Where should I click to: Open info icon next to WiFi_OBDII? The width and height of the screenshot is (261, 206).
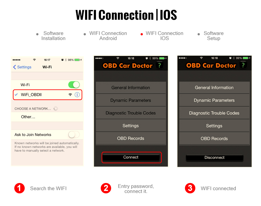click(77, 95)
